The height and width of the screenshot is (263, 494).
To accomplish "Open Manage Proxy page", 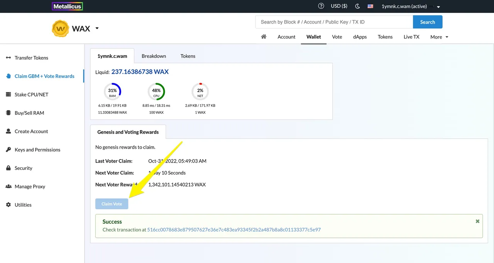I will click(30, 187).
